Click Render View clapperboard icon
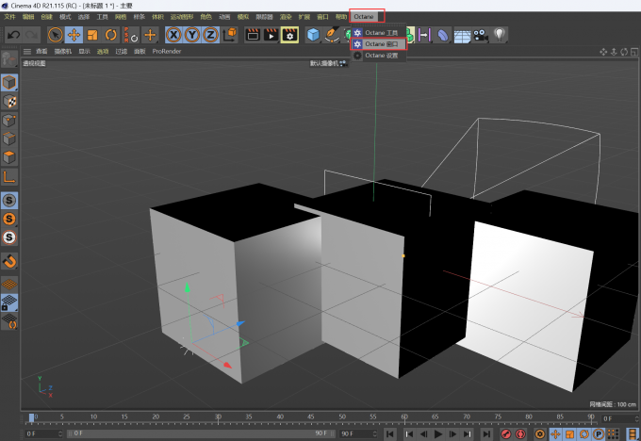Screen dimensions: 641x441 [x=253, y=35]
